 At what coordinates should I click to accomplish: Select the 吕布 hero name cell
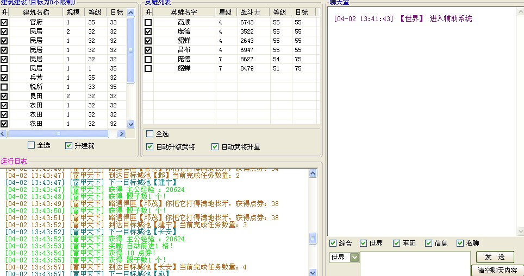click(184, 50)
